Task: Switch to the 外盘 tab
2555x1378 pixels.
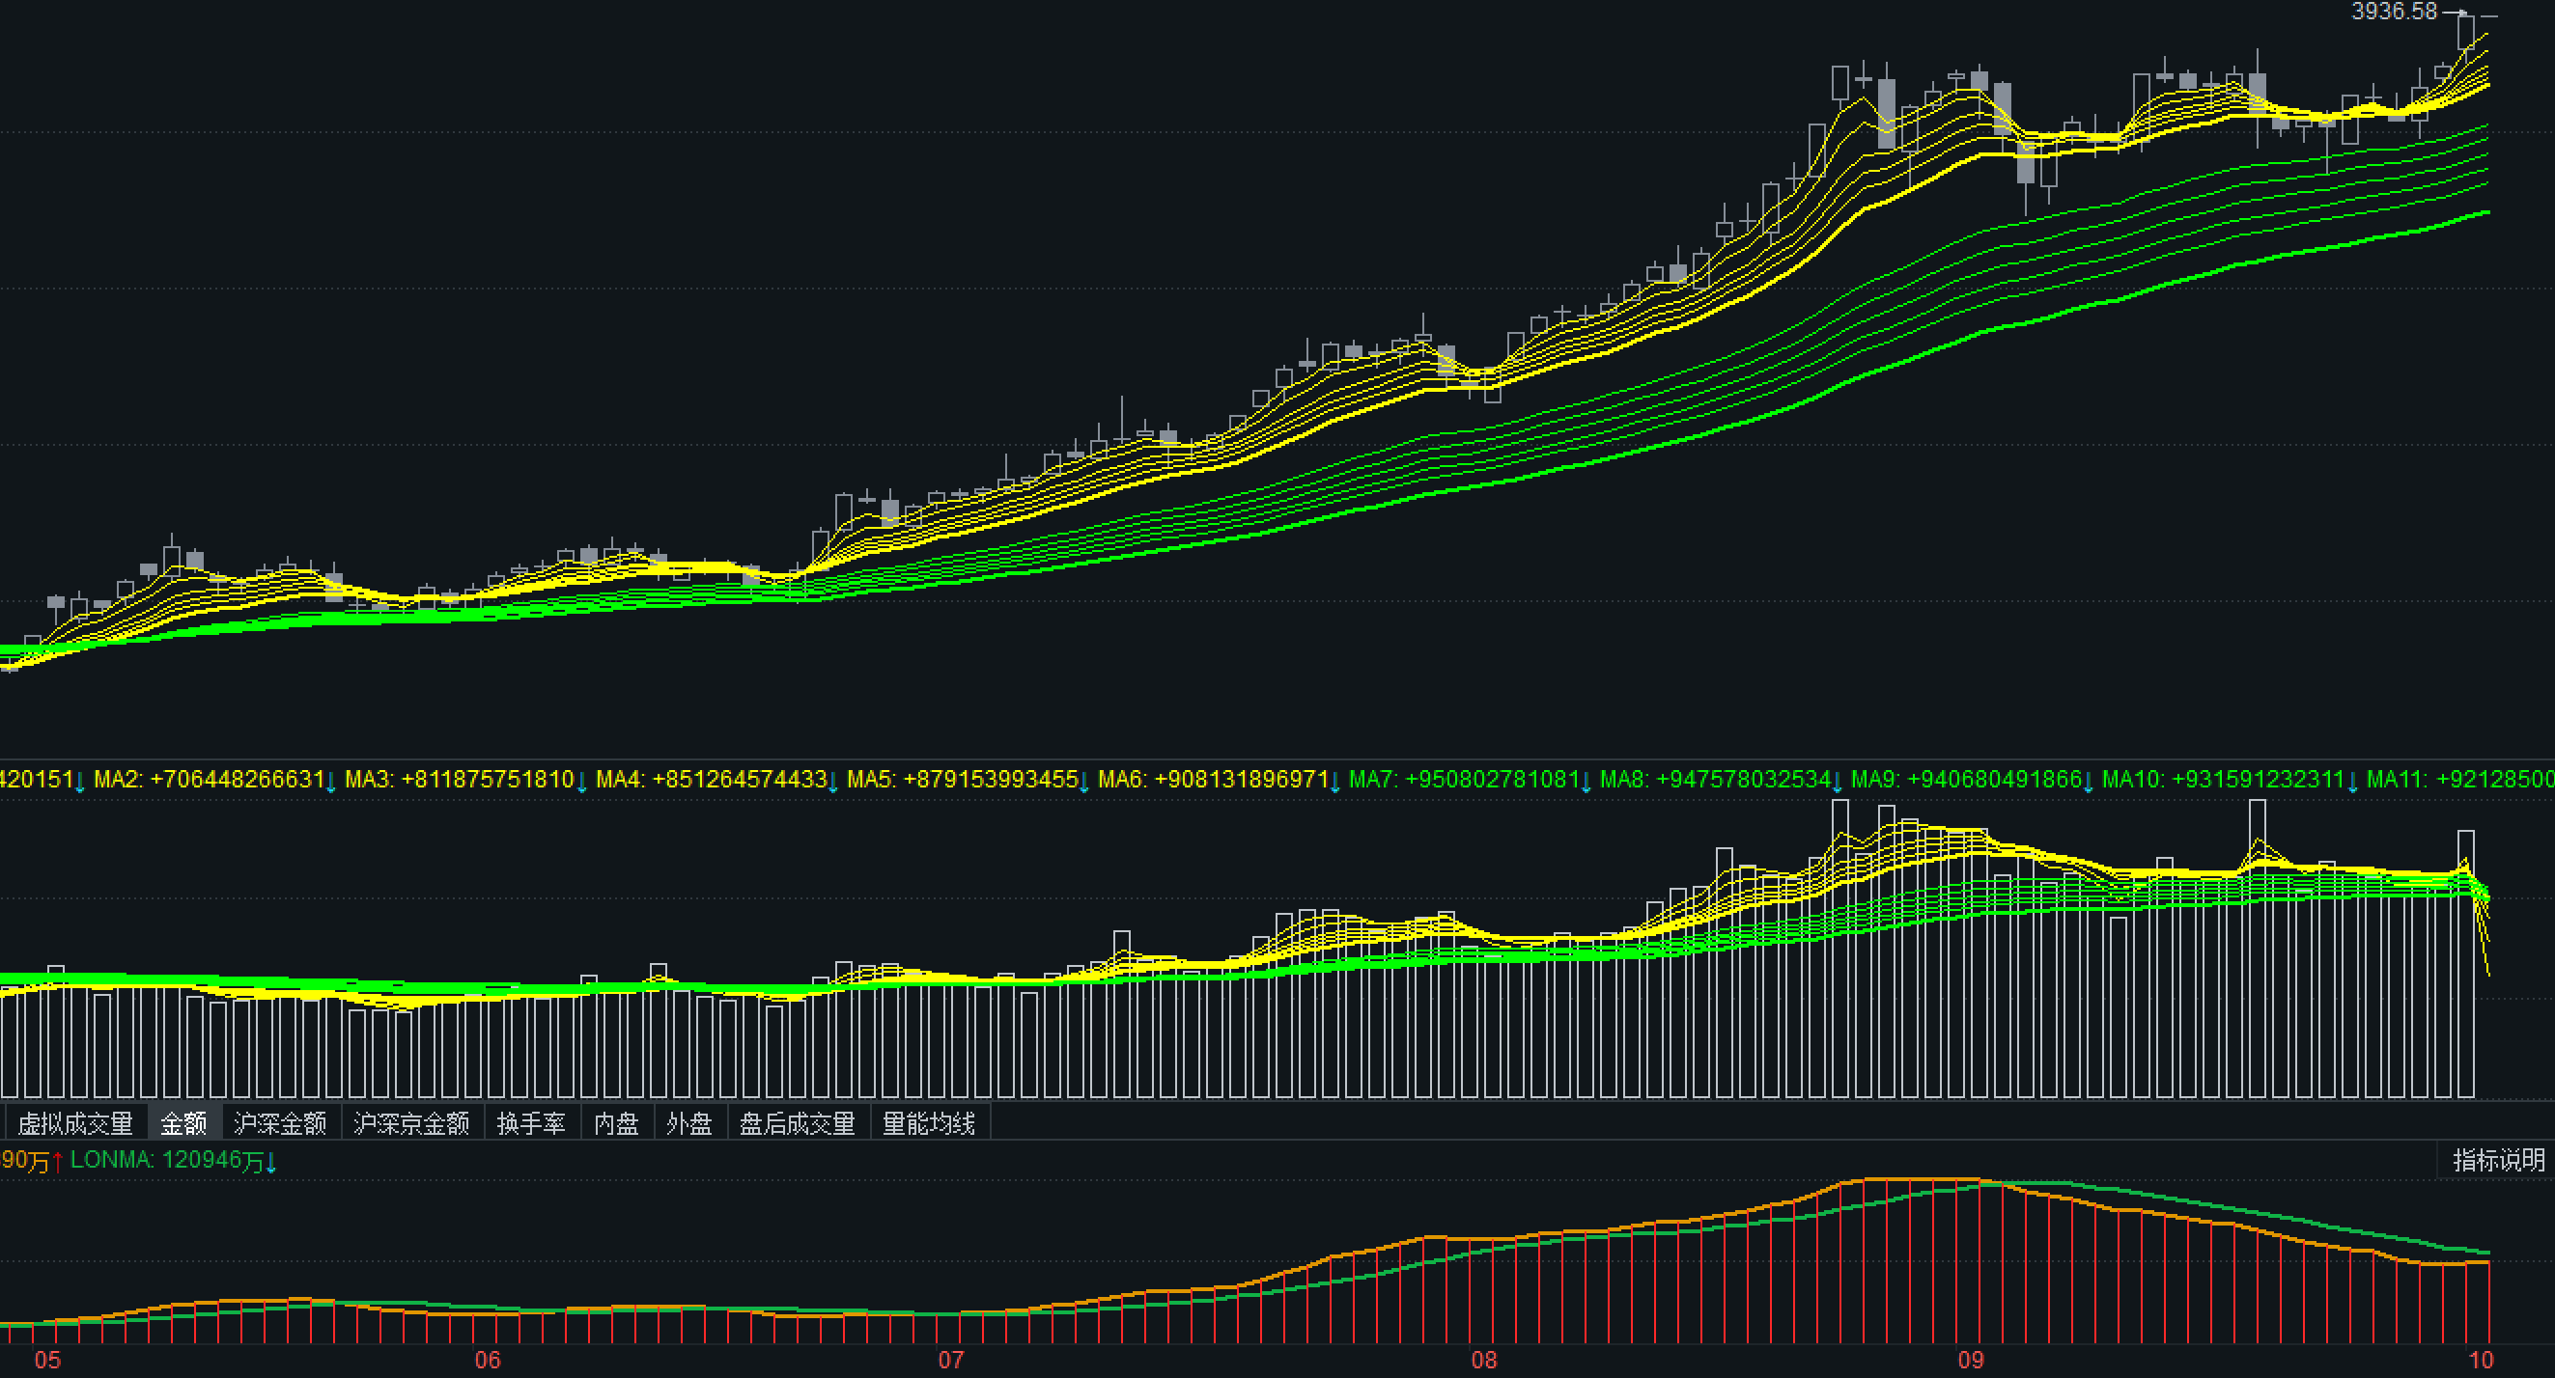Action: point(689,1123)
